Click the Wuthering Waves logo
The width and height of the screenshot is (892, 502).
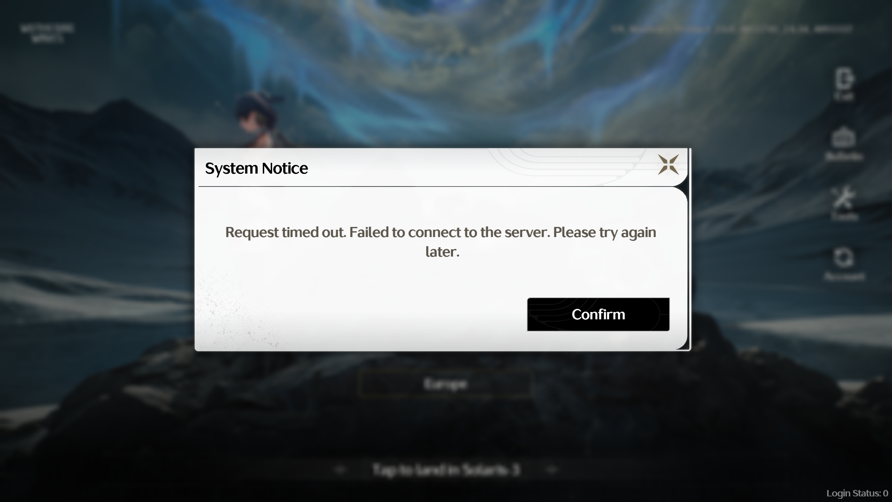pyautogui.click(x=47, y=33)
